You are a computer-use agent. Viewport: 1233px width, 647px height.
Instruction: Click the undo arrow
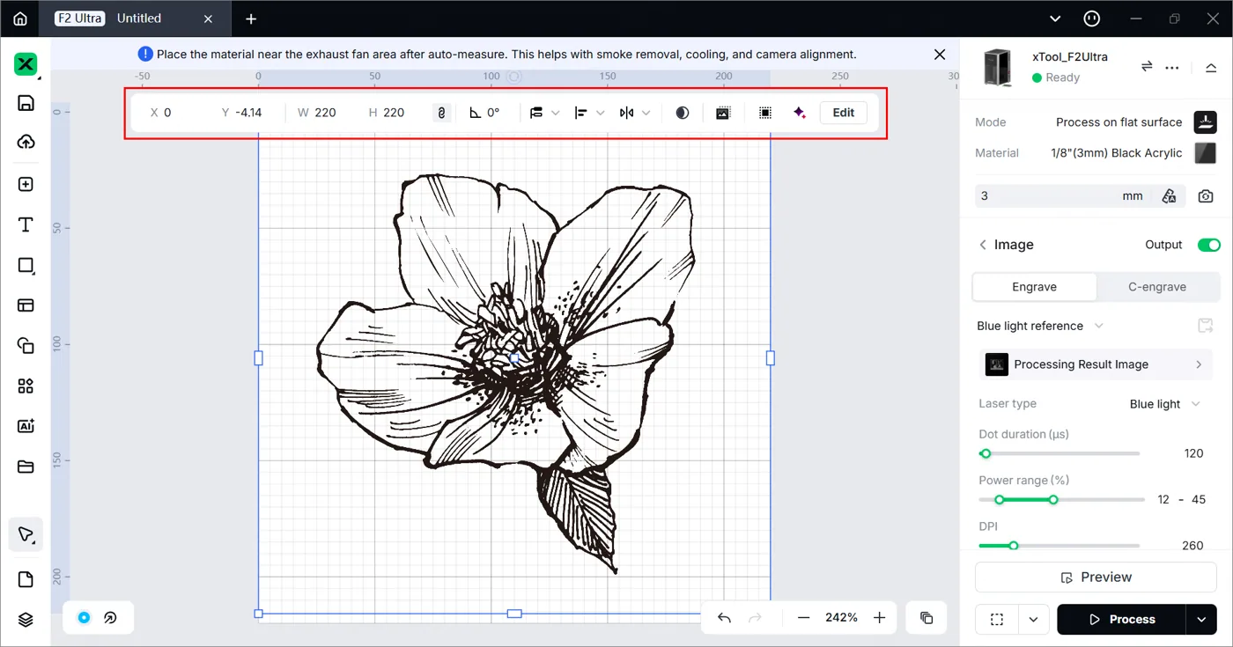(x=724, y=618)
